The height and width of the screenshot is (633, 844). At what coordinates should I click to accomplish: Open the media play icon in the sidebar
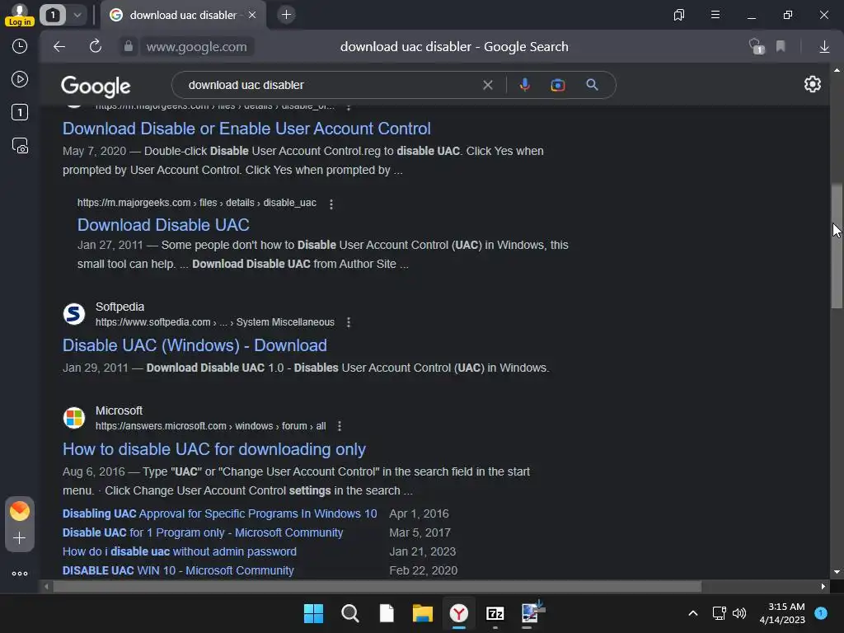tap(20, 80)
